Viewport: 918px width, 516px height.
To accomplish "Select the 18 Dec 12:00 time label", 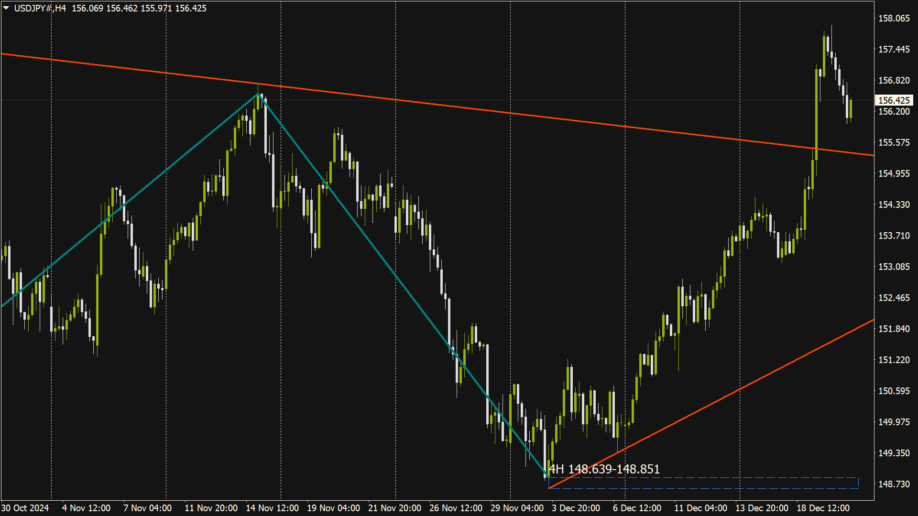I will coord(823,508).
